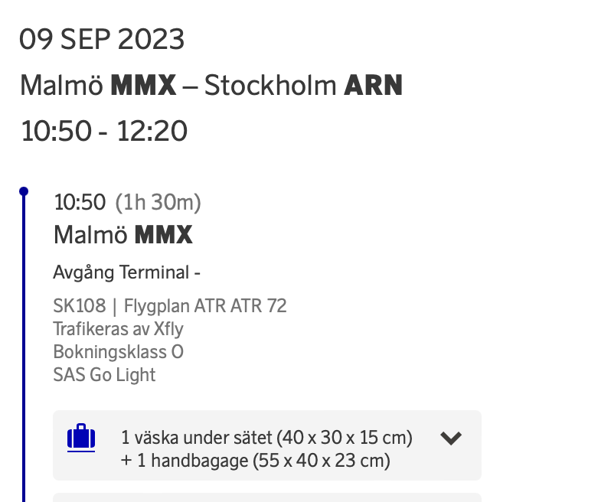Viewport: 611px width, 502px height.
Task: Click Stockholm ARN in the route heading
Action: click(x=303, y=85)
